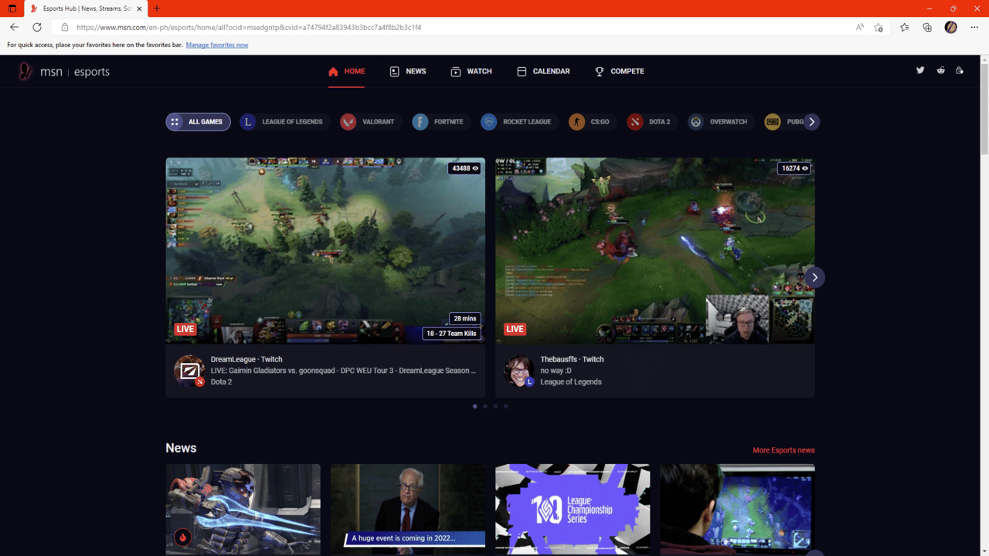This screenshot has width=989, height=556.
Task: Click the LIVE badge on DreamLeague stream
Action: point(185,329)
